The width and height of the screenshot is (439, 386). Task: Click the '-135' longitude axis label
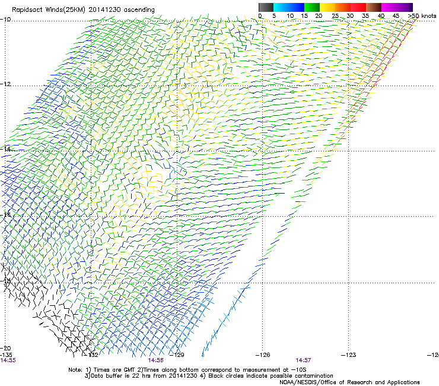coord(6,355)
